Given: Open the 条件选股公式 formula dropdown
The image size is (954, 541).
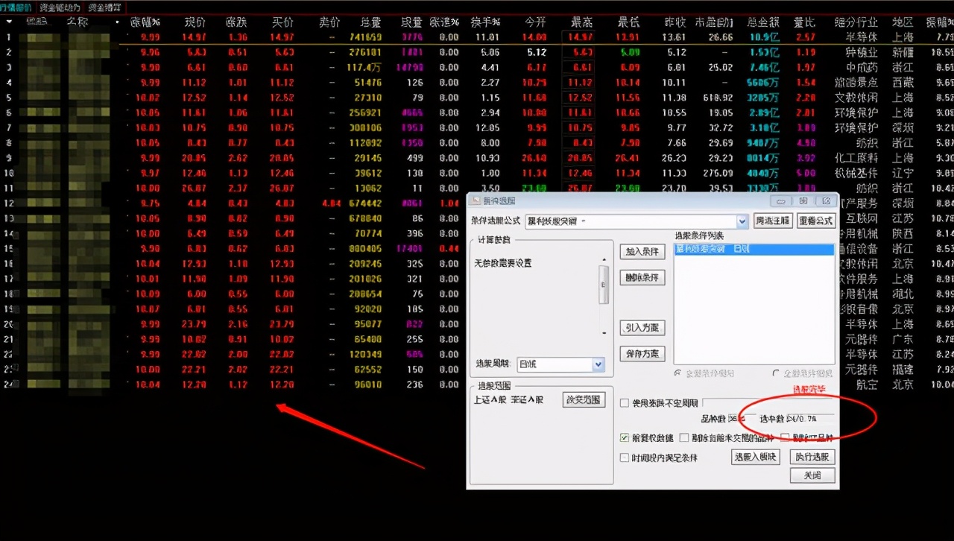Looking at the screenshot, I should pyautogui.click(x=742, y=221).
